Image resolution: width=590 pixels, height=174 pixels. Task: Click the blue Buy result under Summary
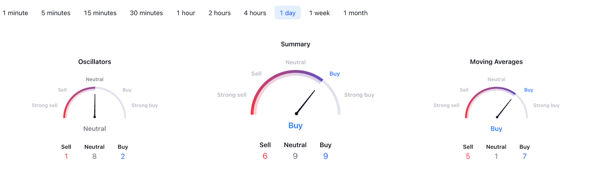tap(295, 126)
